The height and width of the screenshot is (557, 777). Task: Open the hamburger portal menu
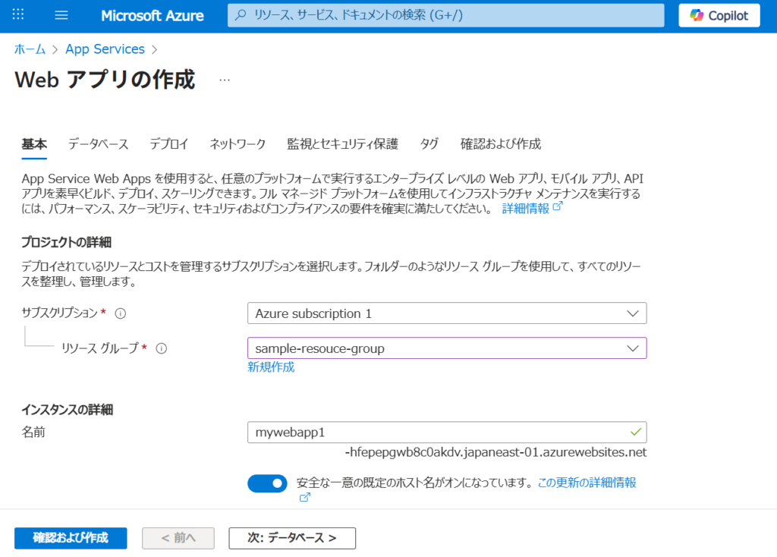click(61, 15)
